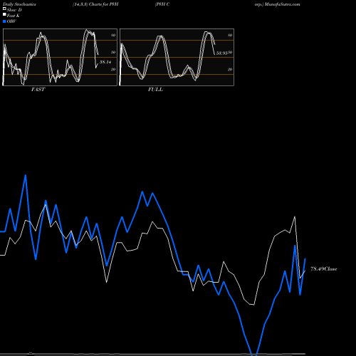
Task: Click the 20 axis label in FAST chart
Action: click(x=113, y=69)
